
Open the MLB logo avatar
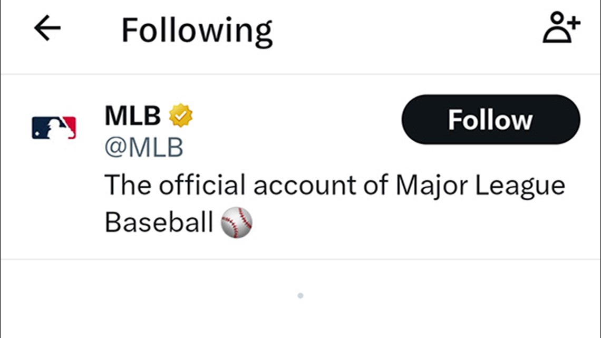point(54,128)
